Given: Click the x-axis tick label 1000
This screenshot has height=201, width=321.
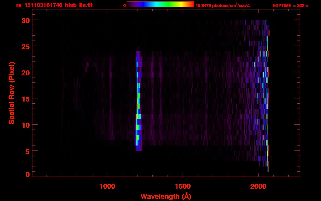Looking at the screenshot, I should click(x=107, y=186).
